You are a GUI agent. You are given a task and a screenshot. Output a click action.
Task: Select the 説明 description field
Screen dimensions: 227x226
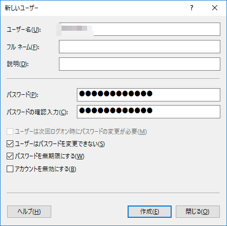[139, 64]
